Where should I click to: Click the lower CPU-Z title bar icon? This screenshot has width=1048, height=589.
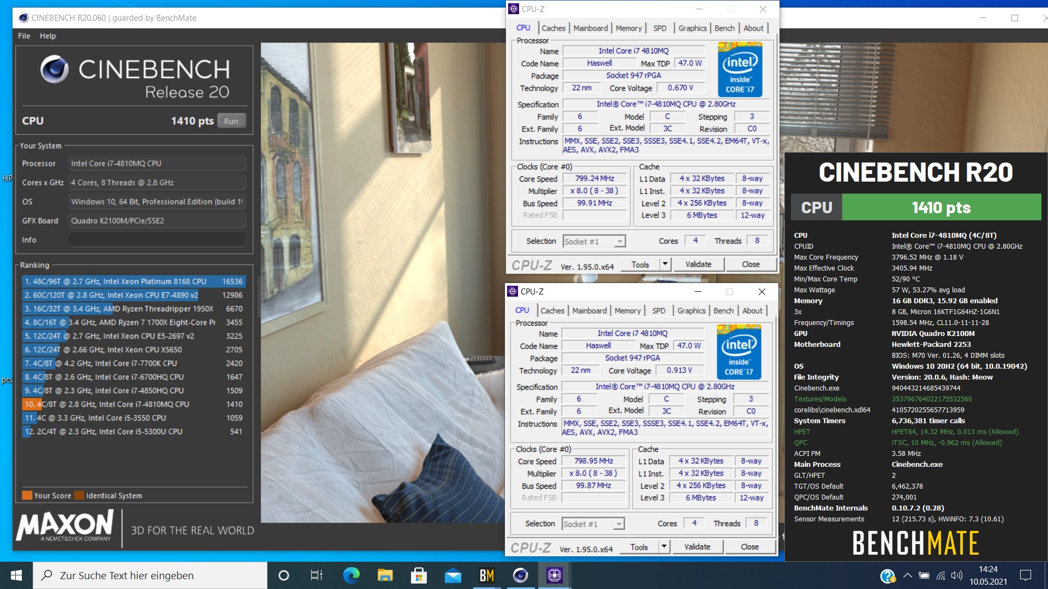pyautogui.click(x=512, y=291)
